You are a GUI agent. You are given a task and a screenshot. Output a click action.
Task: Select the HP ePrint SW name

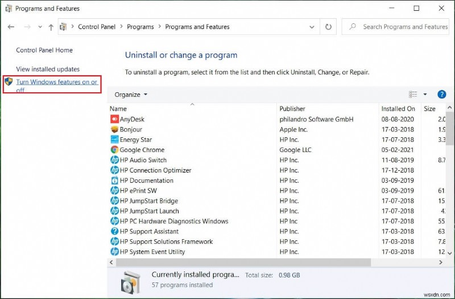pyautogui.click(x=138, y=191)
